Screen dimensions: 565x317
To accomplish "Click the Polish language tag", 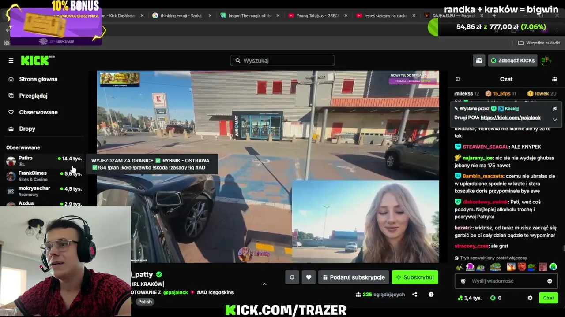I will point(145,302).
